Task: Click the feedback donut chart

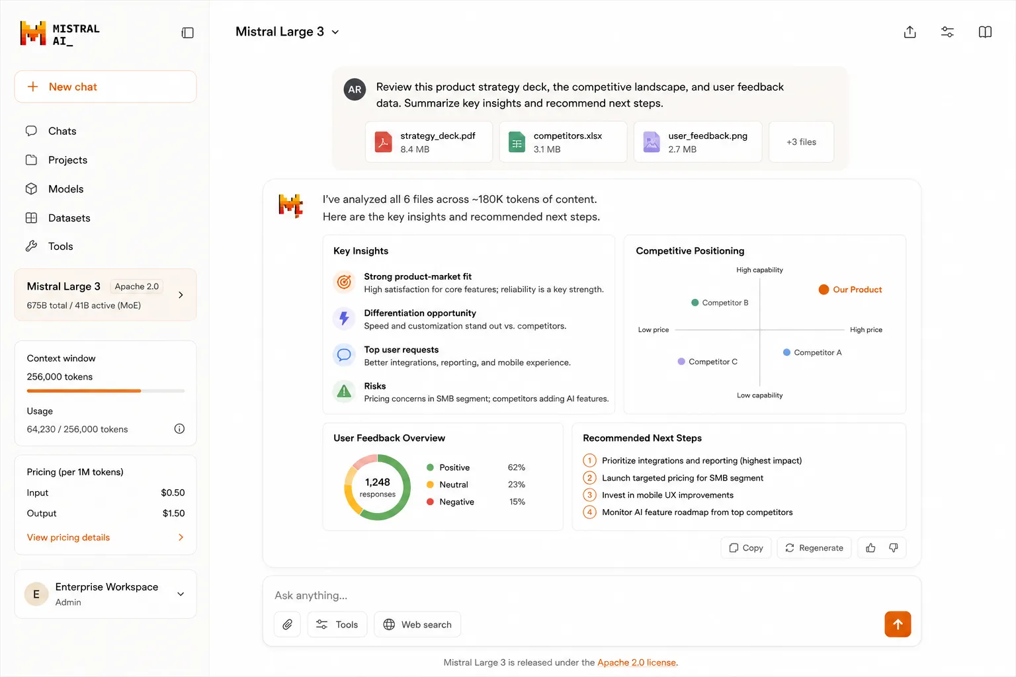Action: pyautogui.click(x=378, y=487)
